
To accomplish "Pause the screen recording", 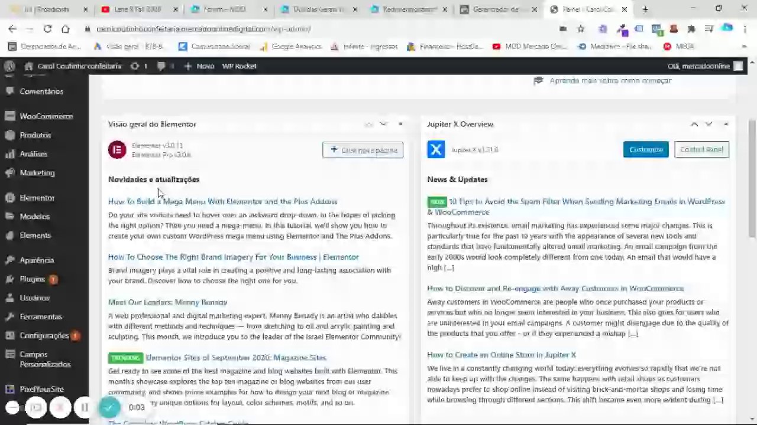I will coord(84,407).
